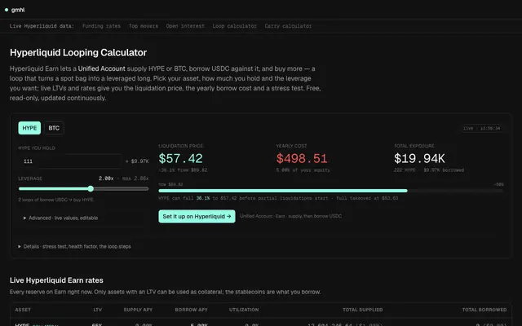This screenshot has width=522, height=326.
Task: Click the SUPPLY APY column header
Action: [138, 310]
